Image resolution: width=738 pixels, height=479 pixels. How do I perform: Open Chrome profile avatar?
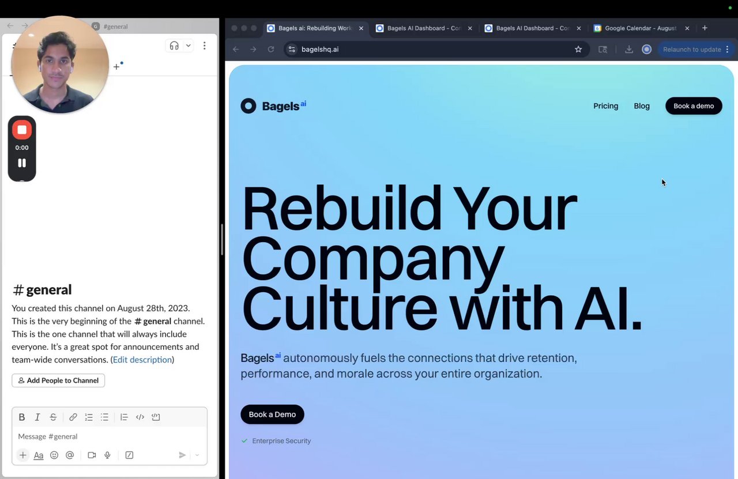(646, 50)
